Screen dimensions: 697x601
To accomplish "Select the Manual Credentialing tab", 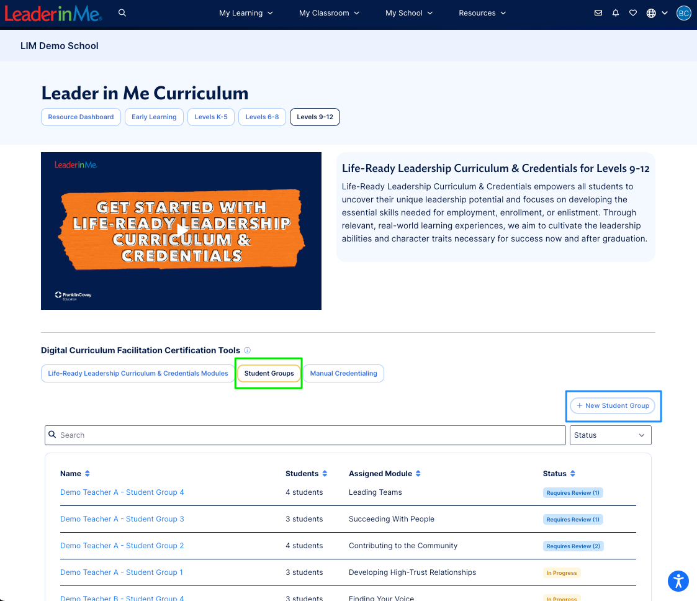I will pos(343,373).
